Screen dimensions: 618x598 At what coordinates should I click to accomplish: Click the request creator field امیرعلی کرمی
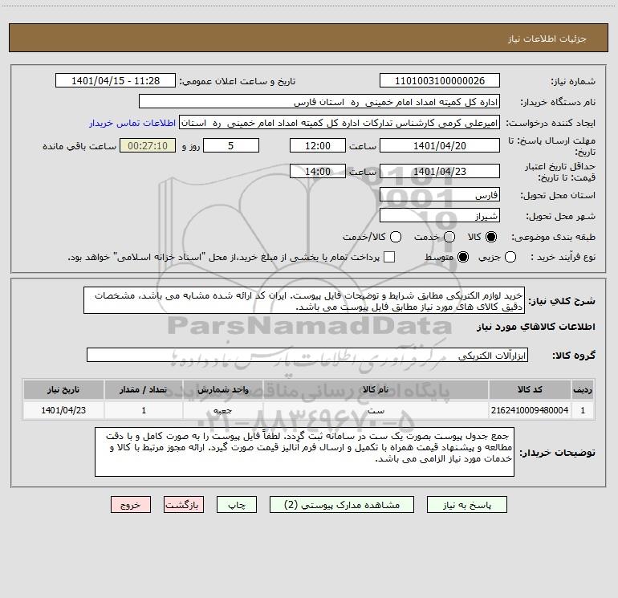click(339, 123)
